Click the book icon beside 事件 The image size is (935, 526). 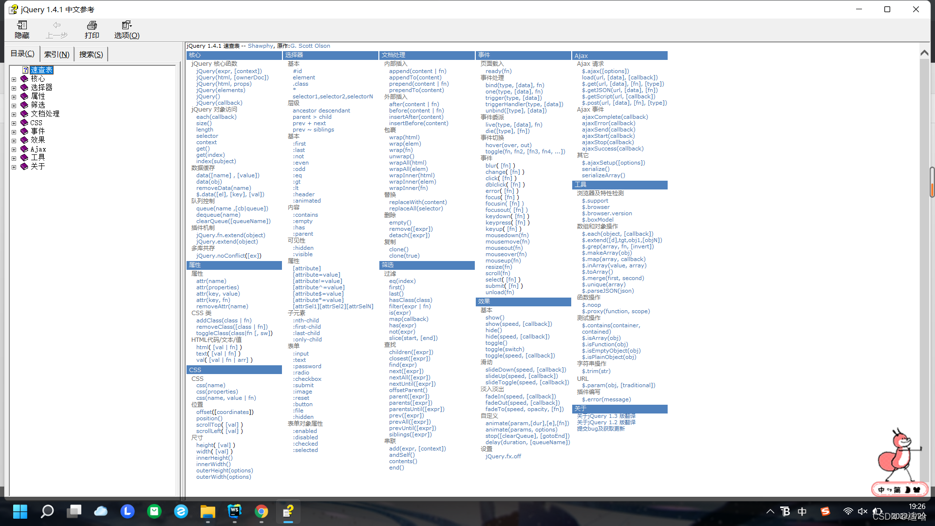[x=24, y=131]
